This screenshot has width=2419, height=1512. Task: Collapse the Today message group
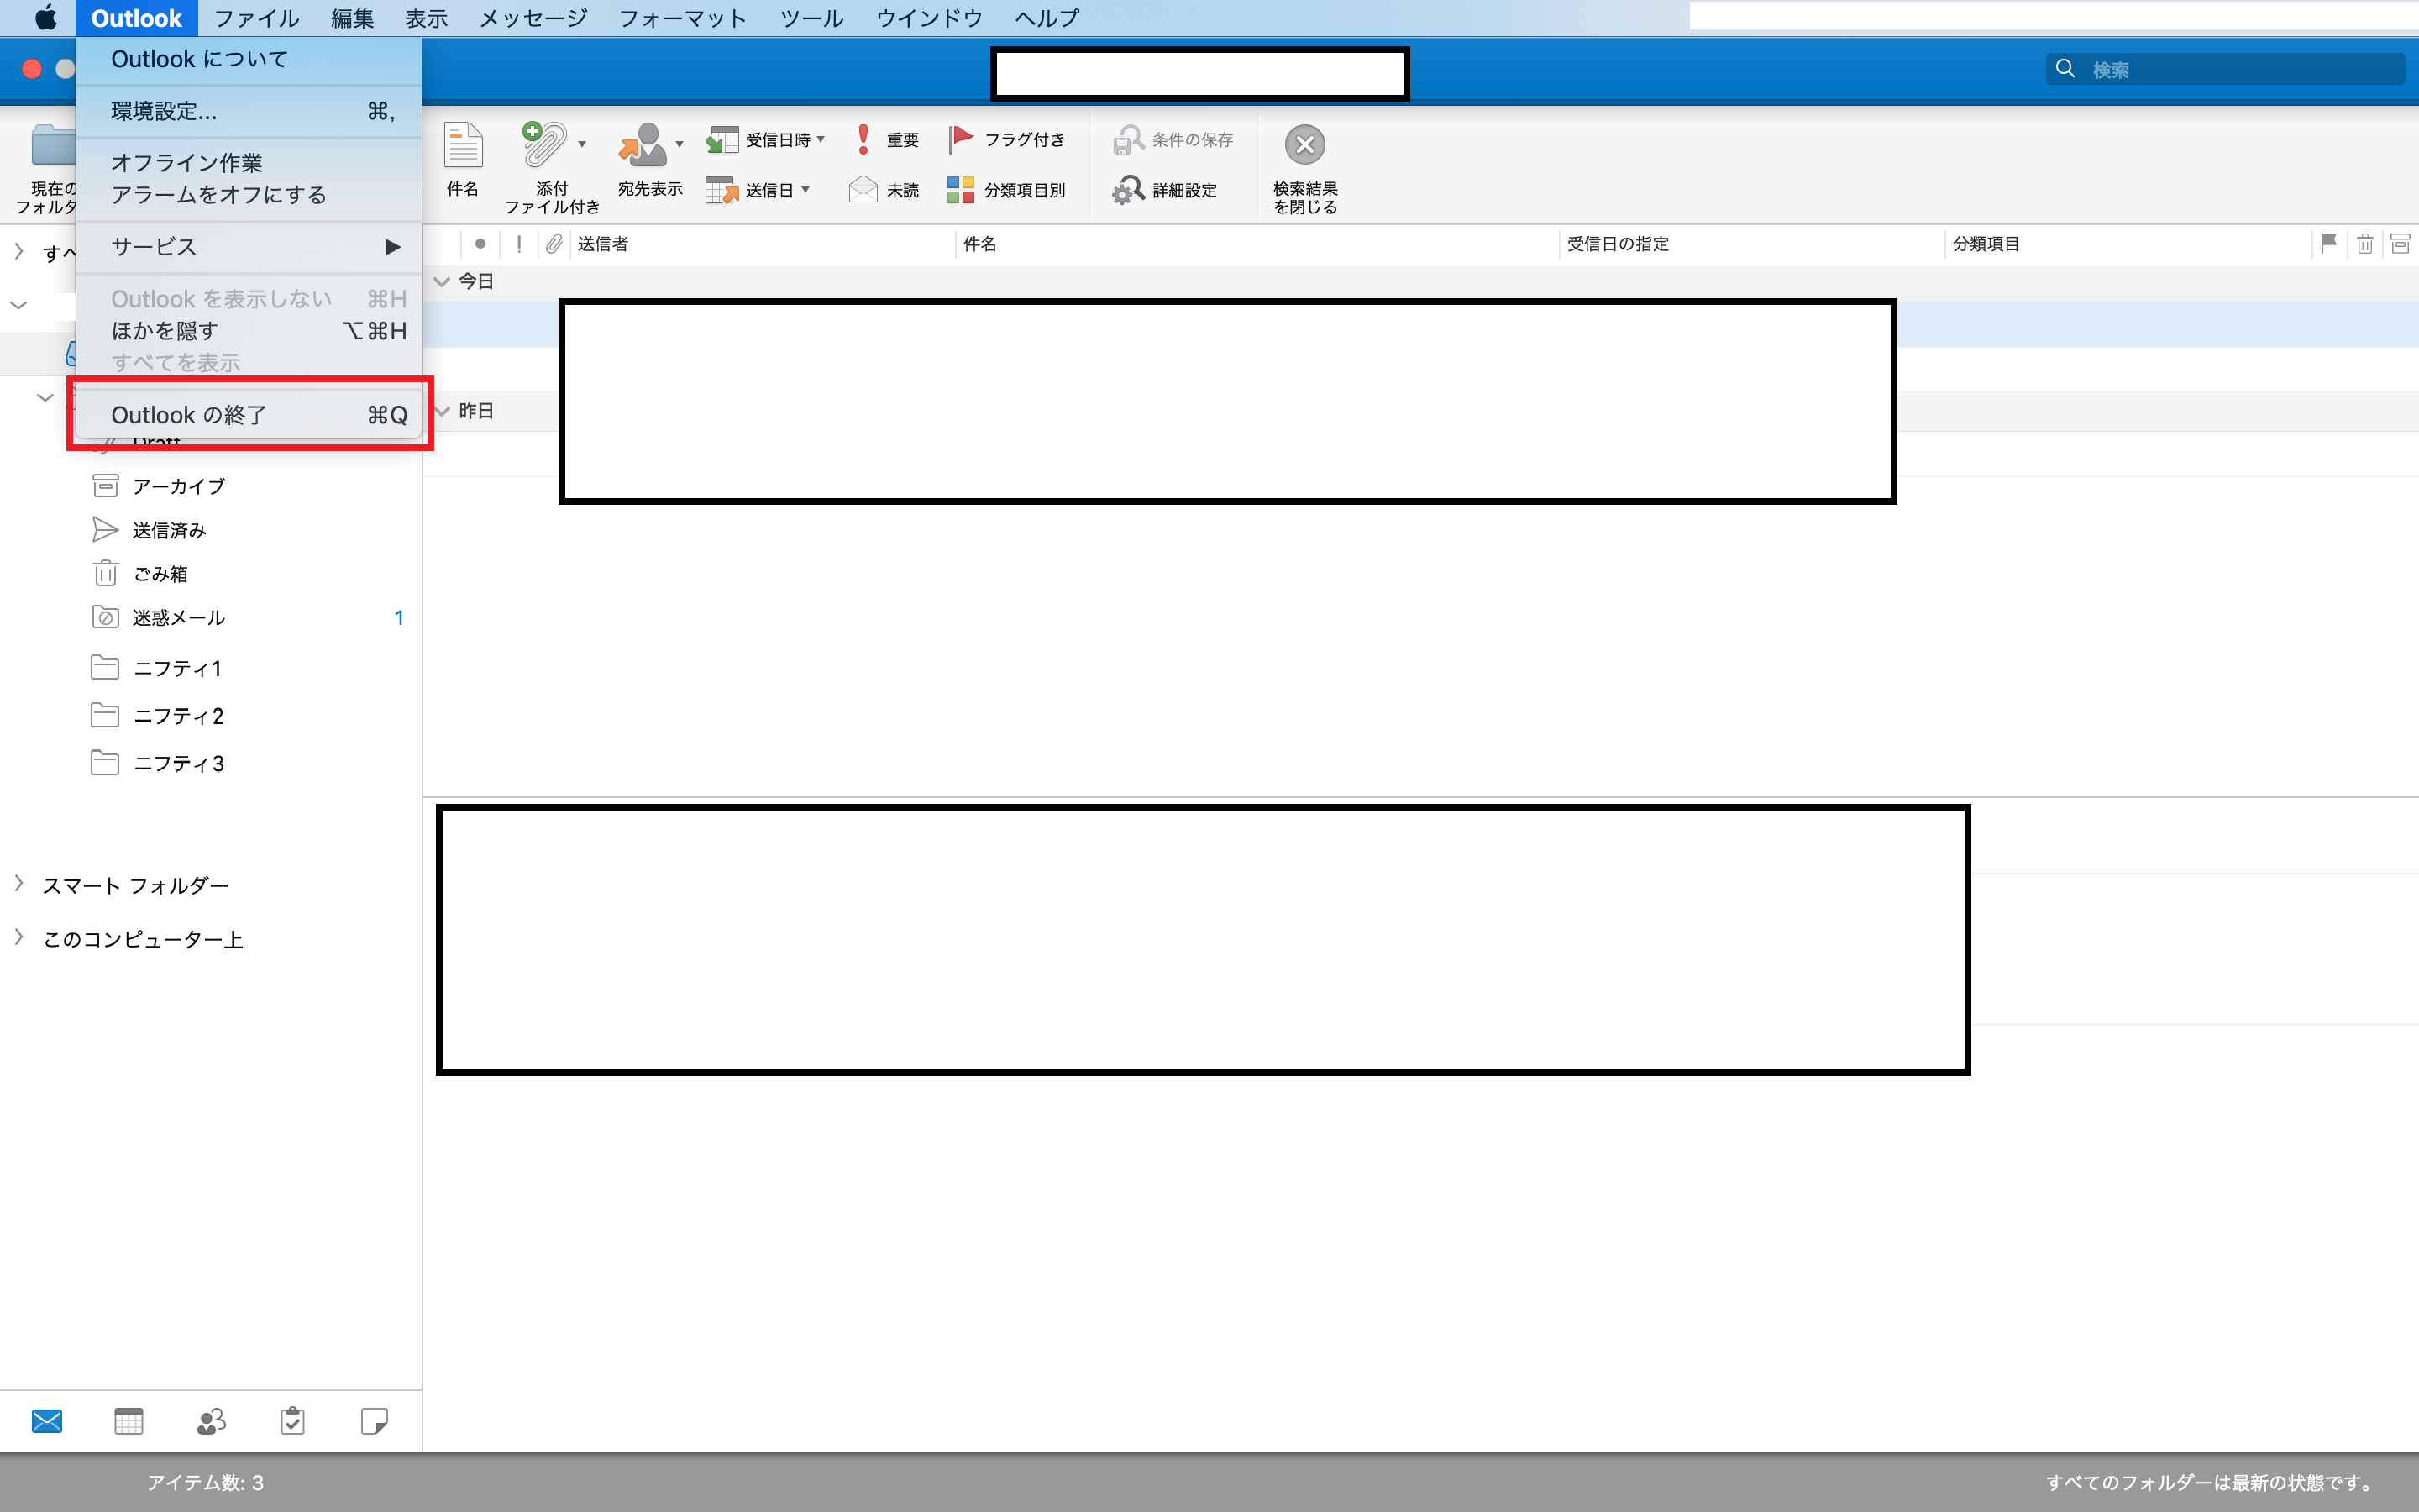[x=442, y=282]
